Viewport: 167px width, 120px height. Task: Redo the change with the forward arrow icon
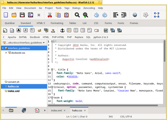105,15
